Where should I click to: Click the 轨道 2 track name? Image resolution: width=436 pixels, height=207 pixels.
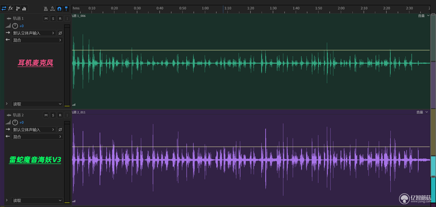[19, 115]
